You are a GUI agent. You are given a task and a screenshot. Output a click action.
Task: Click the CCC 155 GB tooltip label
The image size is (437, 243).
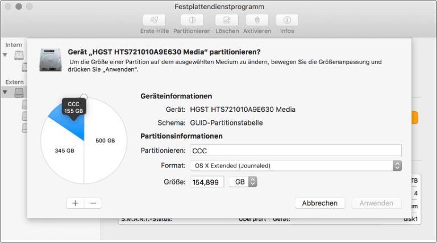pyautogui.click(x=73, y=107)
